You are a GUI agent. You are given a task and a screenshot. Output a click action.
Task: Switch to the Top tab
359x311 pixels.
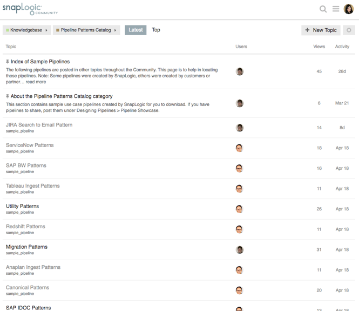pyautogui.click(x=156, y=30)
